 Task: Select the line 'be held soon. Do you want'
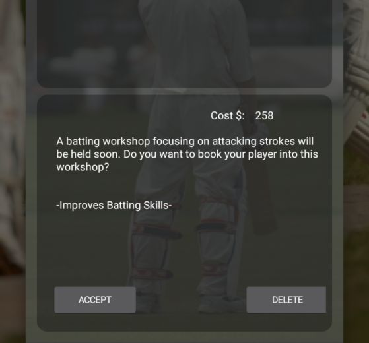tap(187, 154)
